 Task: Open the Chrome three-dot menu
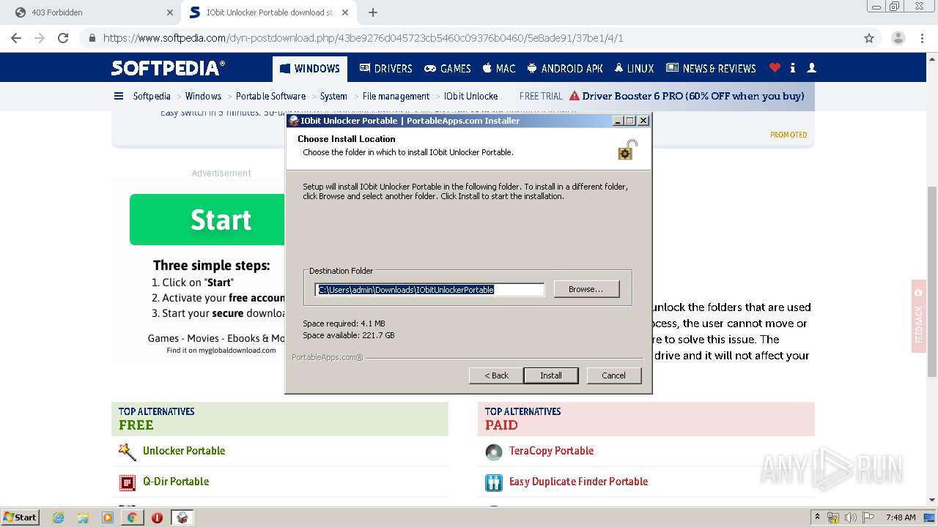pyautogui.click(x=923, y=38)
